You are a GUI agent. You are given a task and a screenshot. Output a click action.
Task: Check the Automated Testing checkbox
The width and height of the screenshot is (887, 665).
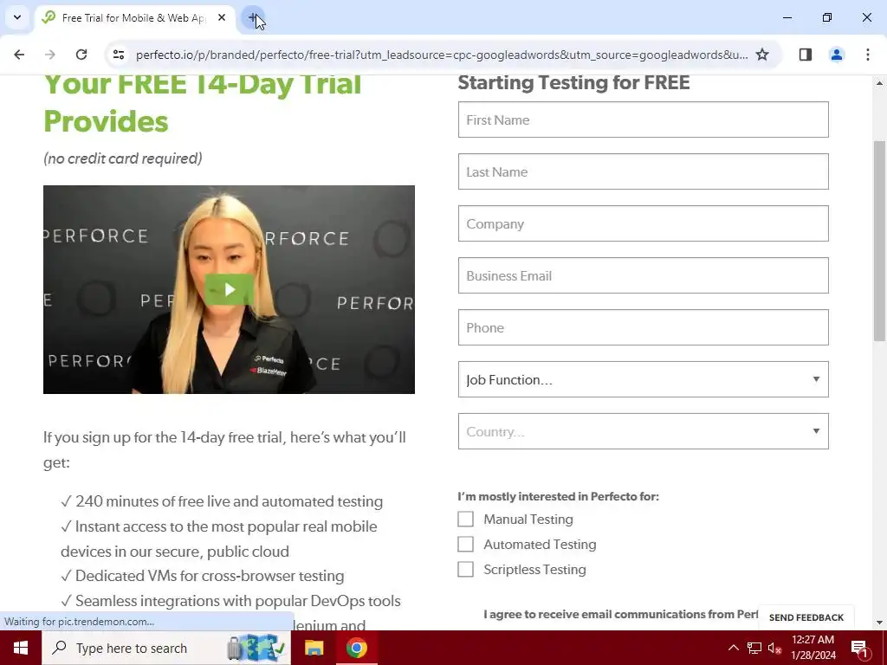[x=465, y=544]
